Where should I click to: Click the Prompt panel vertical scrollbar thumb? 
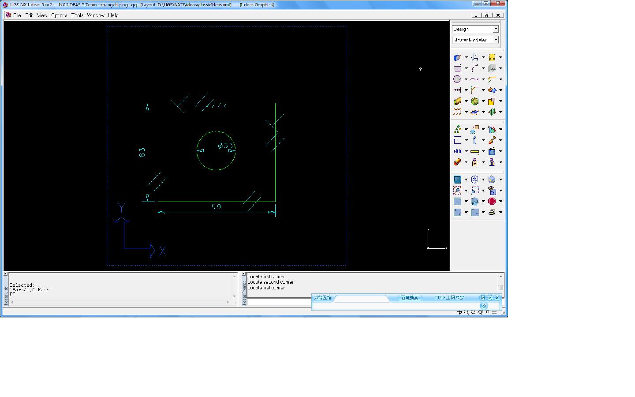coord(501,288)
